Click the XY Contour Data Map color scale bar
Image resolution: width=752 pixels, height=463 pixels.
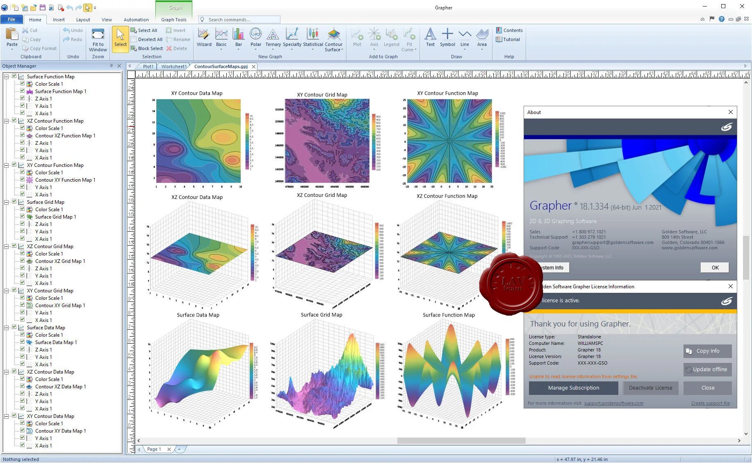[247, 141]
